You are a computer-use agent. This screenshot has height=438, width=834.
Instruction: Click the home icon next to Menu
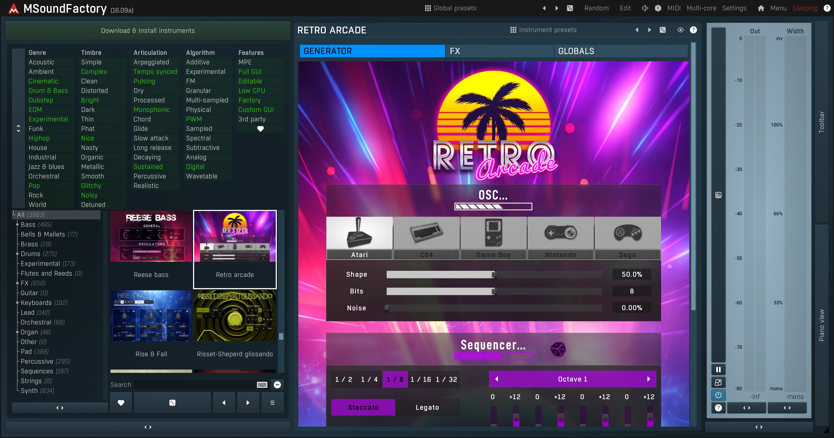[761, 8]
